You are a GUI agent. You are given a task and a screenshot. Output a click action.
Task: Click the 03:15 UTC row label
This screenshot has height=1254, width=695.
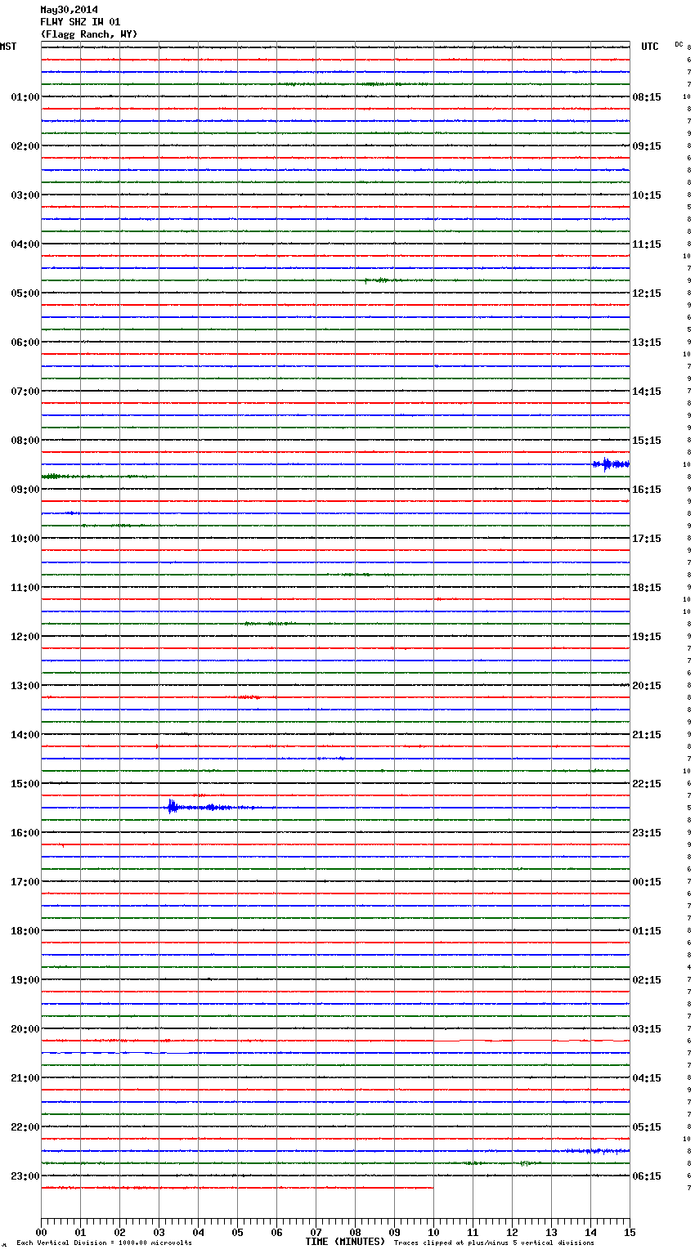click(x=647, y=1029)
